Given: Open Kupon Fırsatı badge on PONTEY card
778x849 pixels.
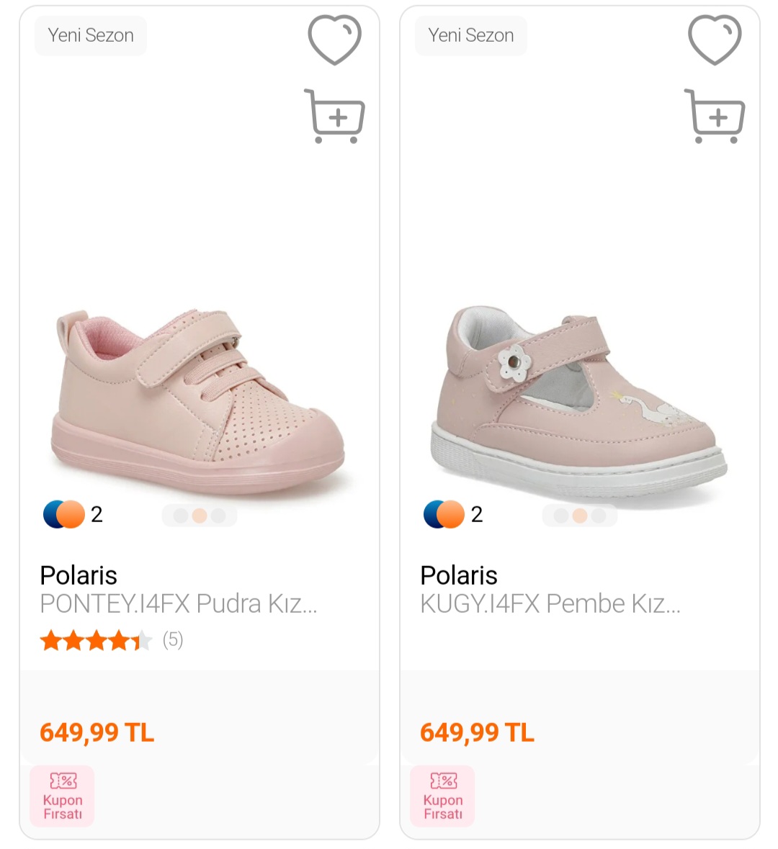Looking at the screenshot, I should click(x=63, y=796).
